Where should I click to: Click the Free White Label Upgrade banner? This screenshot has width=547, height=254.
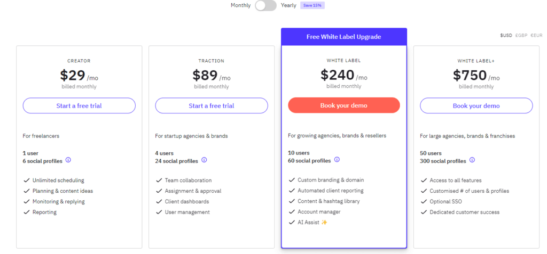coord(343,37)
